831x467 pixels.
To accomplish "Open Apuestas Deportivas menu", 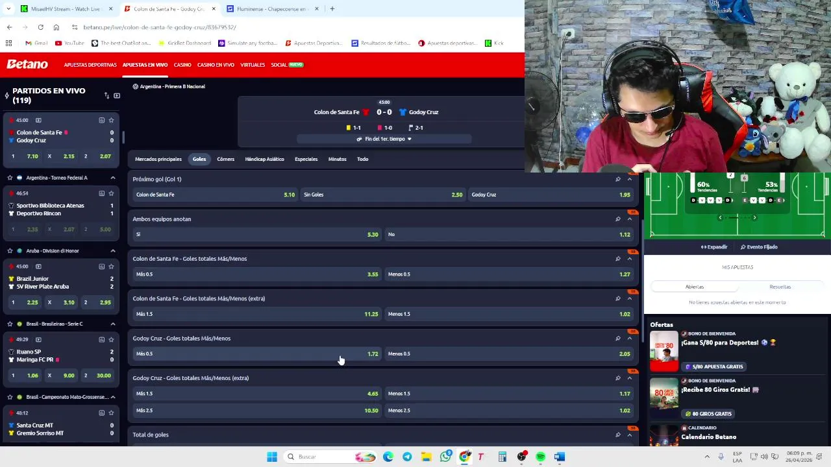I will [90, 65].
